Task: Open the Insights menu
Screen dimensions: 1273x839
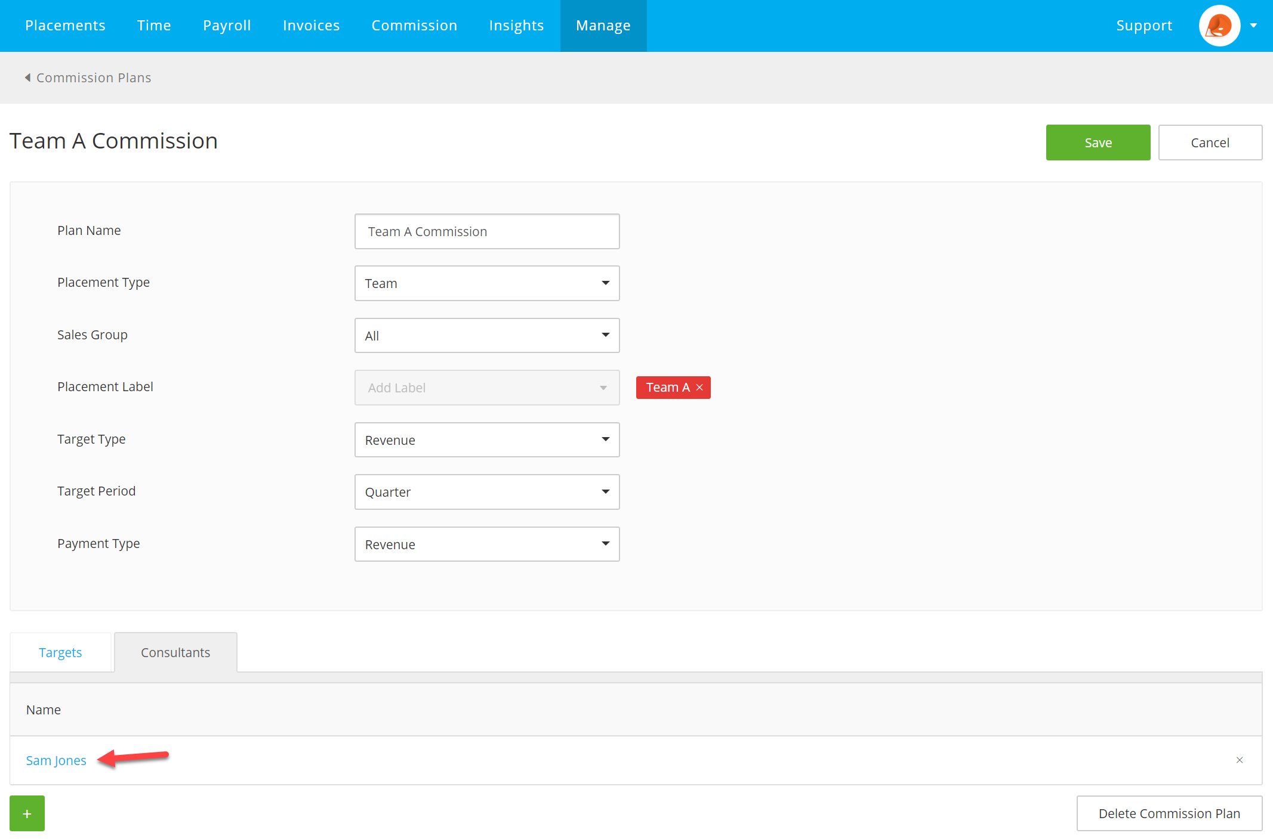Action: [516, 26]
